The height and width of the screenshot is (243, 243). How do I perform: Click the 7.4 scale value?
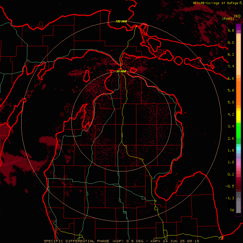pyautogui.click(x=231, y=66)
